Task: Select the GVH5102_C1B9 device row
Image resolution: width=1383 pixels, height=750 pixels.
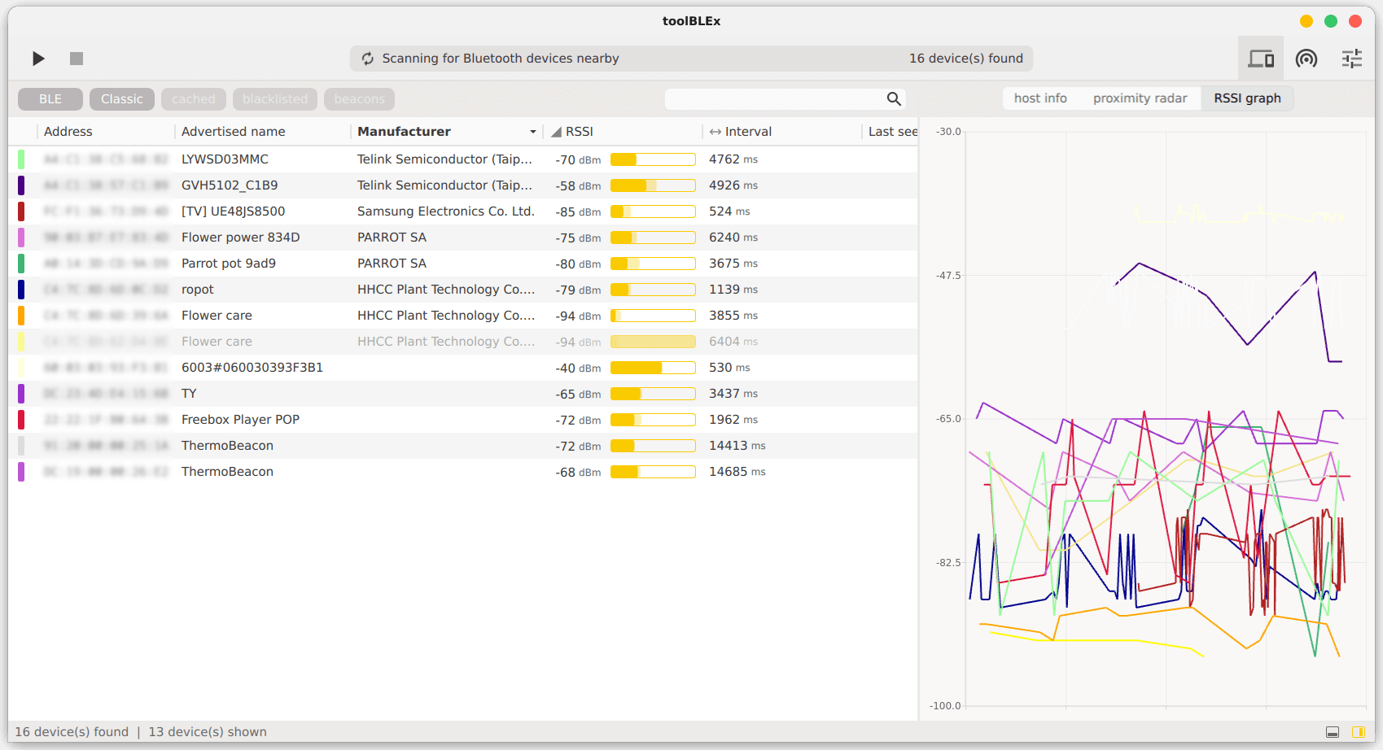Action: pyautogui.click(x=463, y=185)
